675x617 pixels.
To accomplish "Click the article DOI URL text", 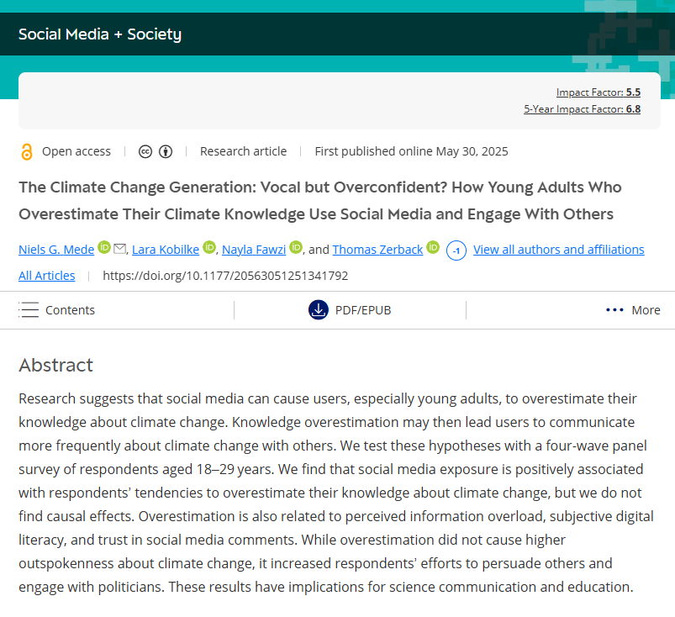I will (x=224, y=276).
